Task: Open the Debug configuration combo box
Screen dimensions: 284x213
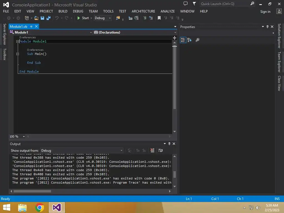Action: [x=103, y=18]
